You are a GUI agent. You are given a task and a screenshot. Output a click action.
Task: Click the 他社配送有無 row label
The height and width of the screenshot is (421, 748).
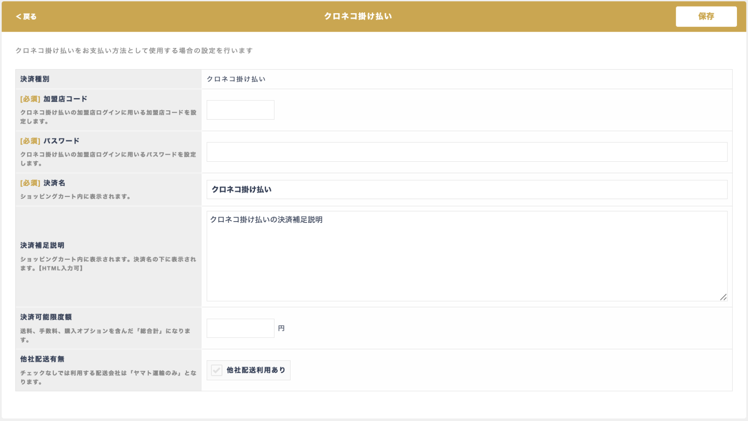coord(42,359)
